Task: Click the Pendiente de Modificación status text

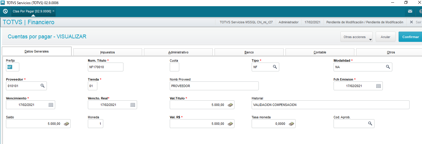Action: coord(365,22)
